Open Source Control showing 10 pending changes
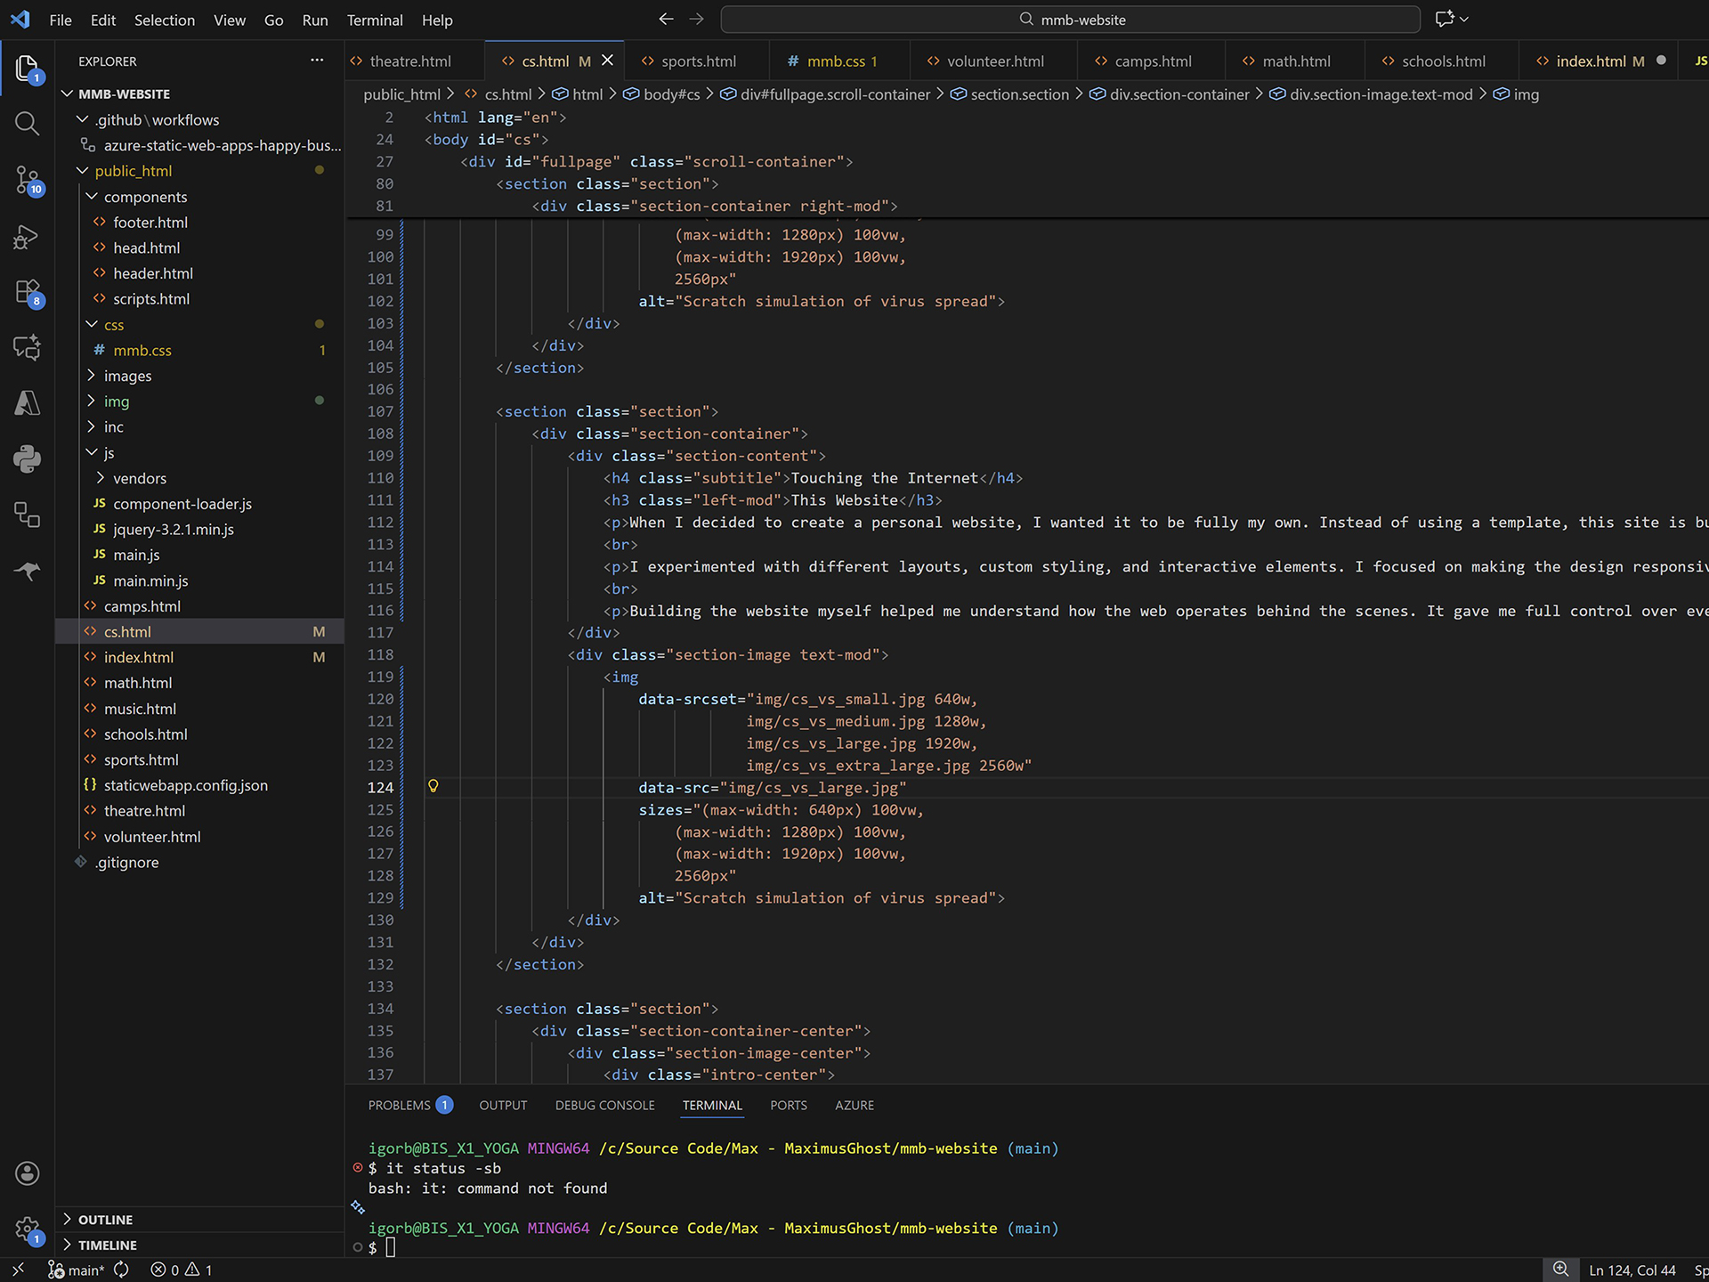The image size is (1709, 1282). click(x=27, y=180)
